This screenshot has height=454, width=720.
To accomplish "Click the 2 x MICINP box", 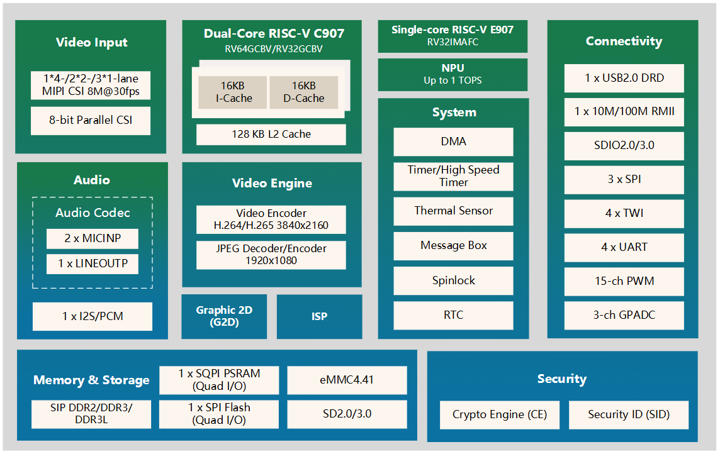I will pos(92,238).
